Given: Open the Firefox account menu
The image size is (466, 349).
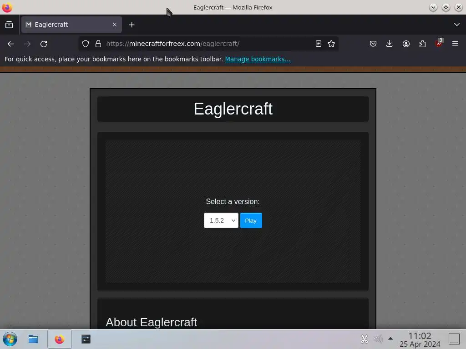Looking at the screenshot, I should [x=406, y=44].
